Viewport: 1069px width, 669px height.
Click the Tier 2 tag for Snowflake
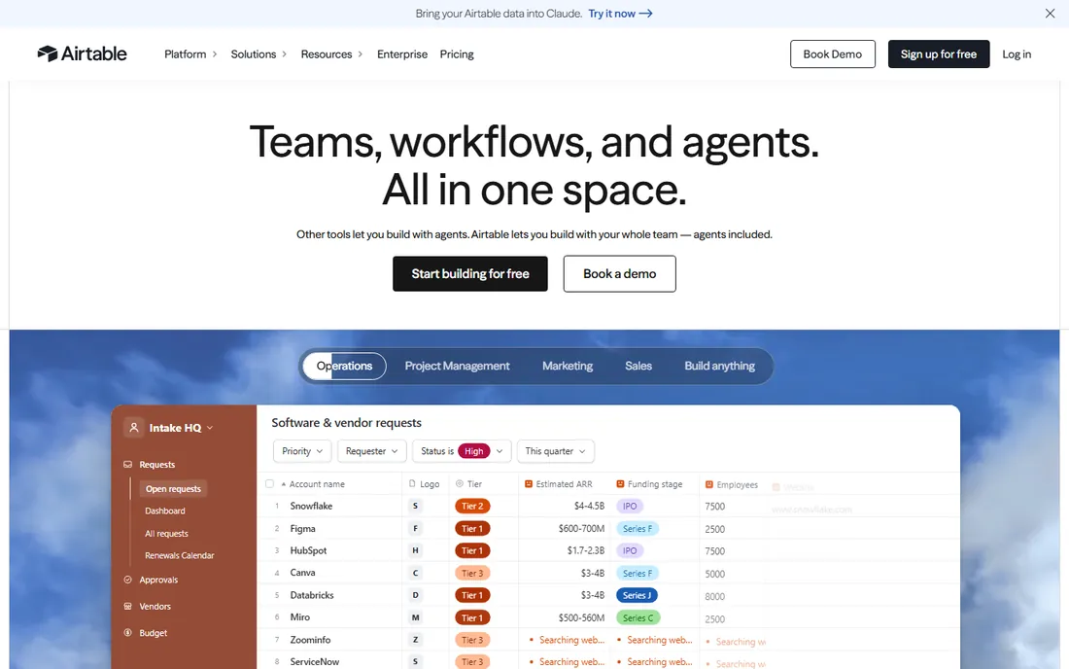point(472,506)
